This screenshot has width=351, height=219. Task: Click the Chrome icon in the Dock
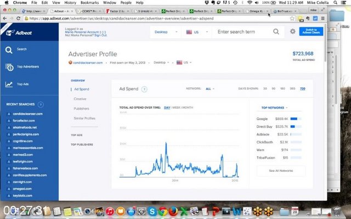tap(163, 211)
